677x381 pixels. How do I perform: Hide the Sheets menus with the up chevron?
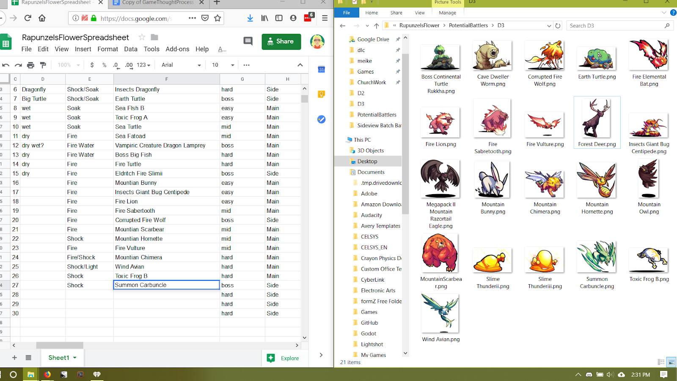(x=300, y=65)
